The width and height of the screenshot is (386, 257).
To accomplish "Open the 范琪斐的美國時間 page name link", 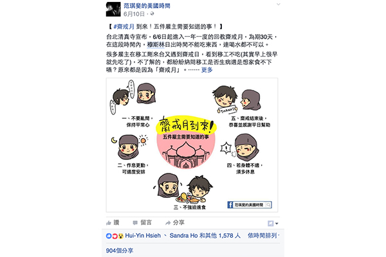I will (x=147, y=6).
